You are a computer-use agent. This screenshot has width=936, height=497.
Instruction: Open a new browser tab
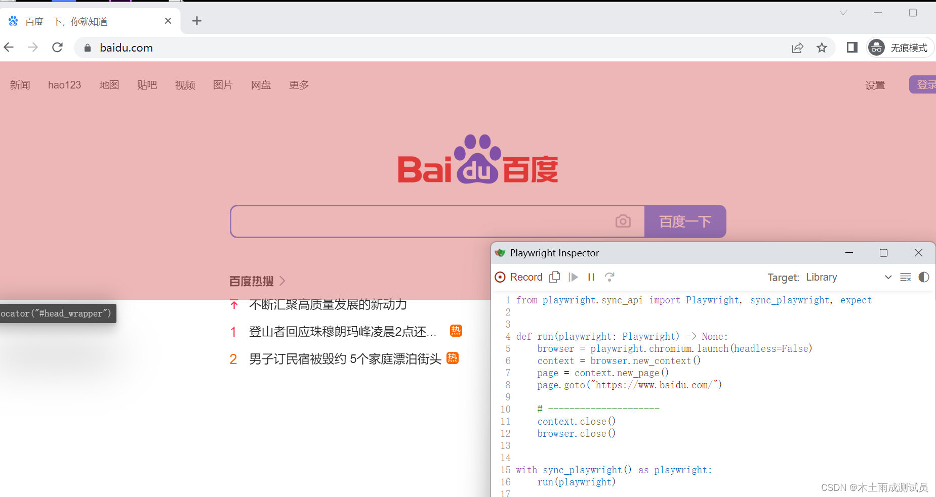click(197, 21)
